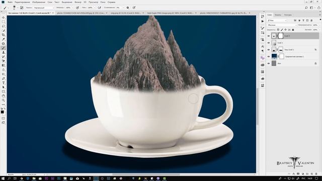Toggle pressure for size icon
This screenshot has width=322, height=181.
(134, 8)
